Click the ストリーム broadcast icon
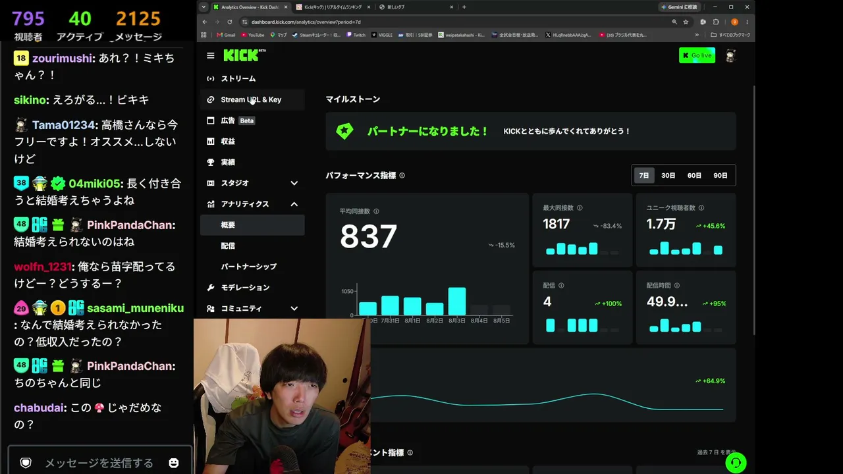The height and width of the screenshot is (474, 843). (211, 79)
